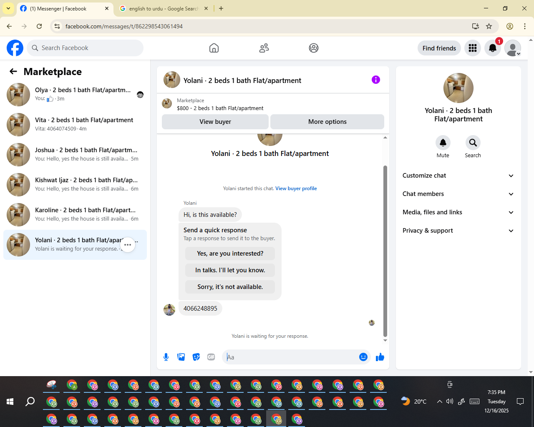Expand Customize chat section
The width and height of the screenshot is (534, 427).
(458, 176)
